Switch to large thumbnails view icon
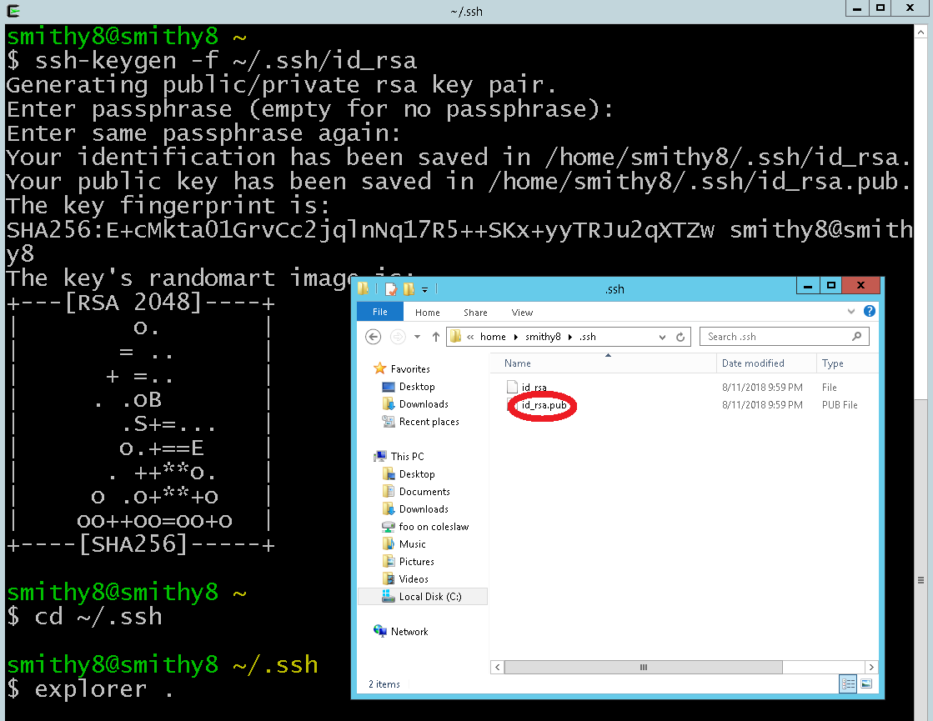 [866, 683]
